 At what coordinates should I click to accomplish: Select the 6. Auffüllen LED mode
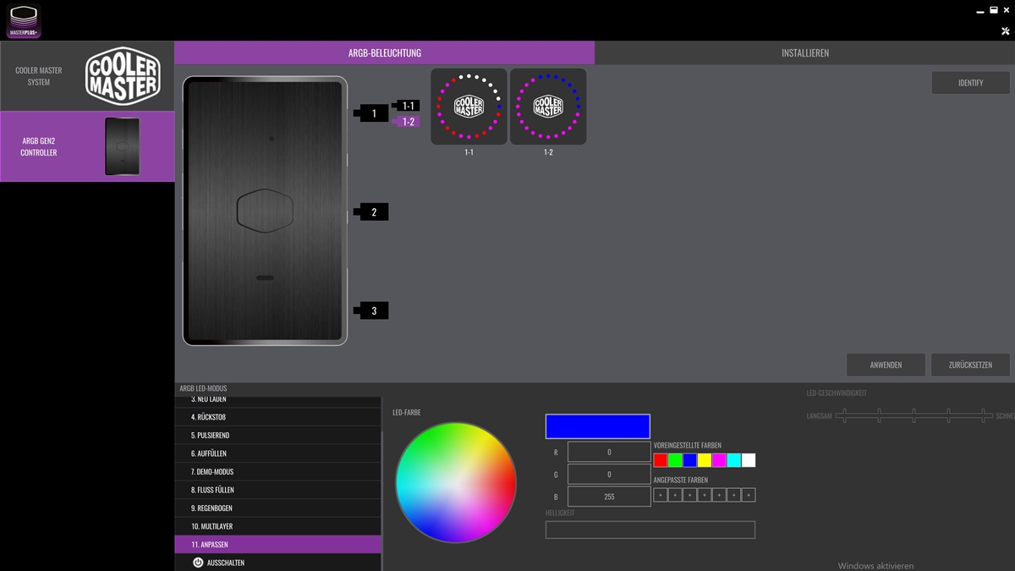pos(277,453)
